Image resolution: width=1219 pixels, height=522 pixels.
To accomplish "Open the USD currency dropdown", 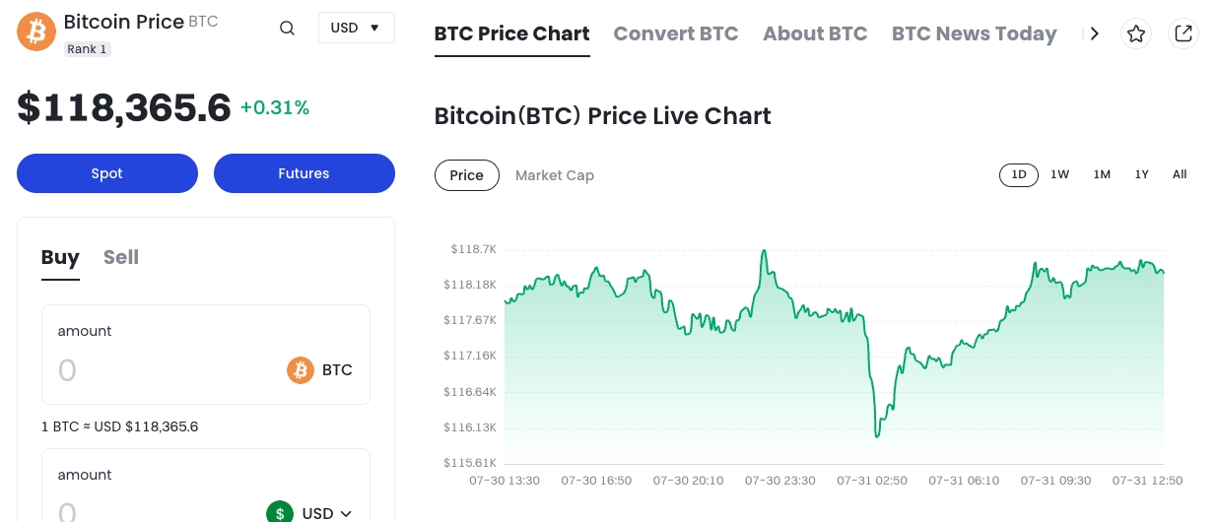I will coord(356,28).
